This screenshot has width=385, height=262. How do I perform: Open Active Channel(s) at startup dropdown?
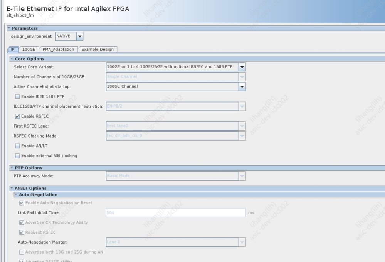[176, 86]
